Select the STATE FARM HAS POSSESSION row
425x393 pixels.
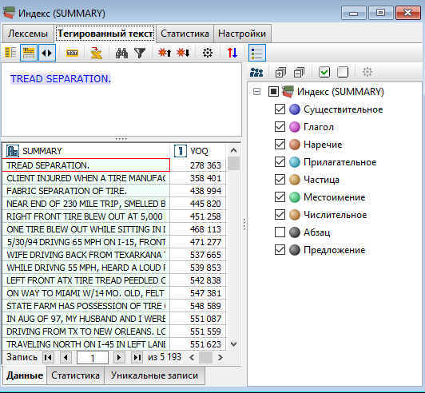pyautogui.click(x=86, y=306)
